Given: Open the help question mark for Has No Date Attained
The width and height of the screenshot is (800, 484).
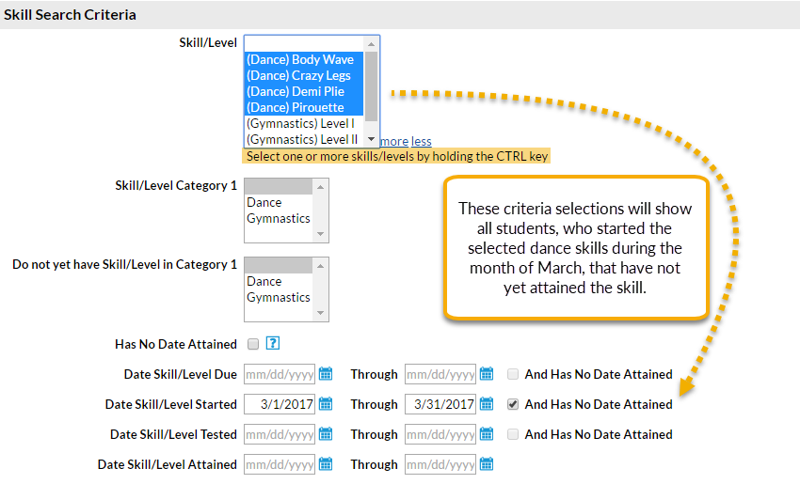Looking at the screenshot, I should click(273, 343).
